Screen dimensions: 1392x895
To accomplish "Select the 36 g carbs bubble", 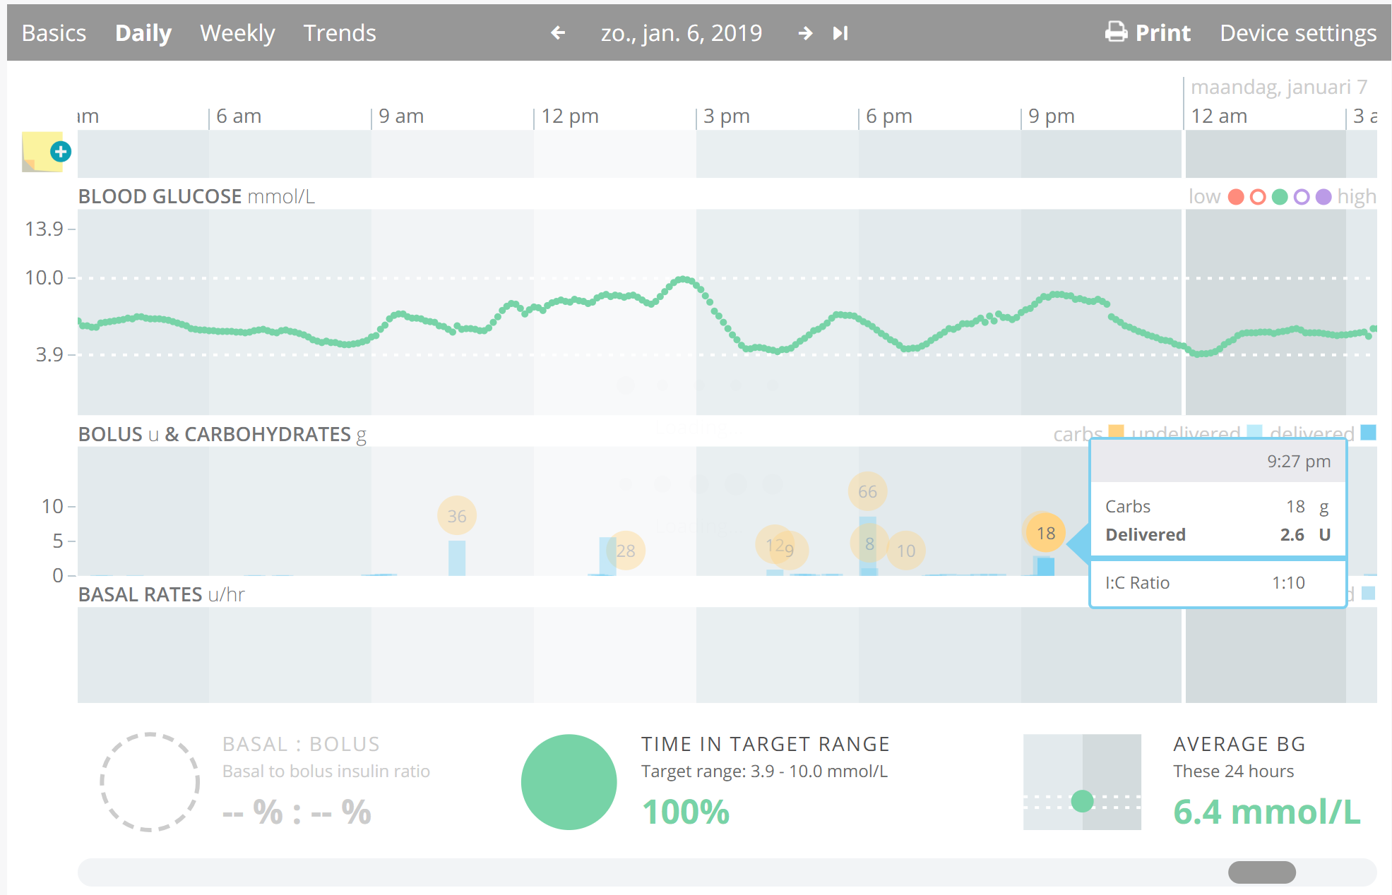I will tap(457, 516).
